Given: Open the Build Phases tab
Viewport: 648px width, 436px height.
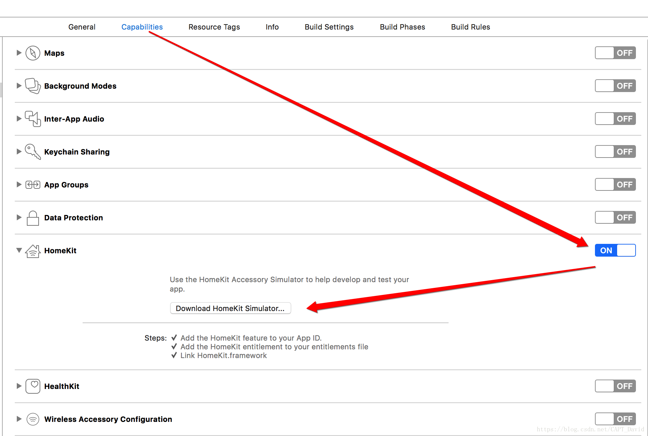Looking at the screenshot, I should [x=402, y=27].
